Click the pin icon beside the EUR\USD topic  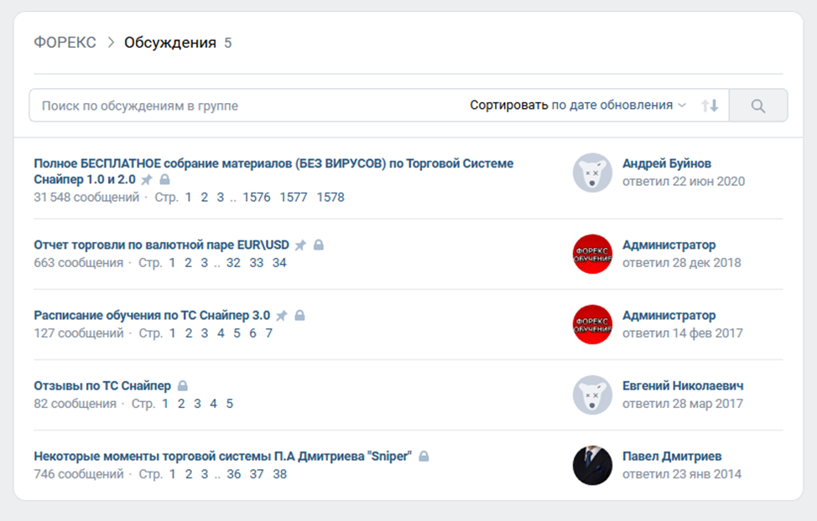tap(300, 245)
